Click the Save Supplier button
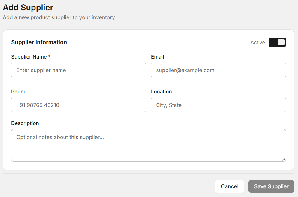The height and width of the screenshot is (197, 298). [271, 186]
